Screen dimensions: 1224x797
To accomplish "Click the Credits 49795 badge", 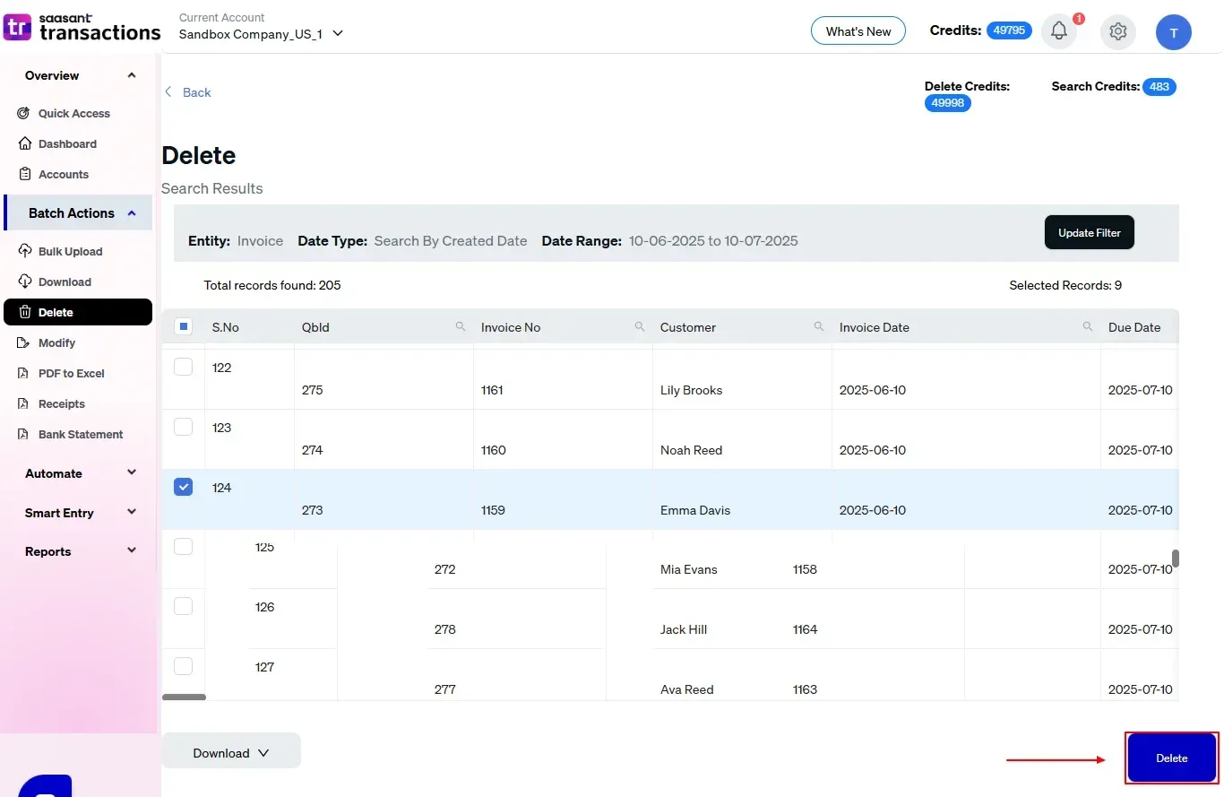I will pyautogui.click(x=1009, y=30).
